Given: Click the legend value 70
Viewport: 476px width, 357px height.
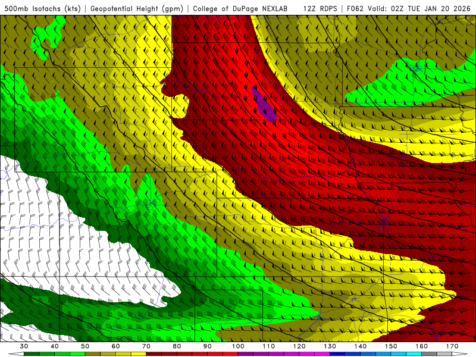Looking at the screenshot, I should [146, 346].
